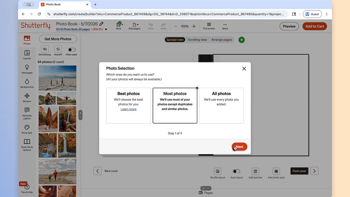Switch to Arrange pages view
This screenshot has width=350, height=197.
pos(221,40)
